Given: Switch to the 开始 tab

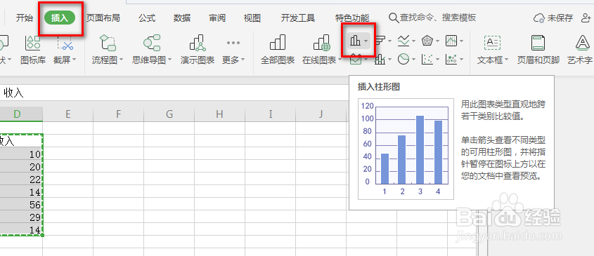Looking at the screenshot, I should tap(25, 18).
